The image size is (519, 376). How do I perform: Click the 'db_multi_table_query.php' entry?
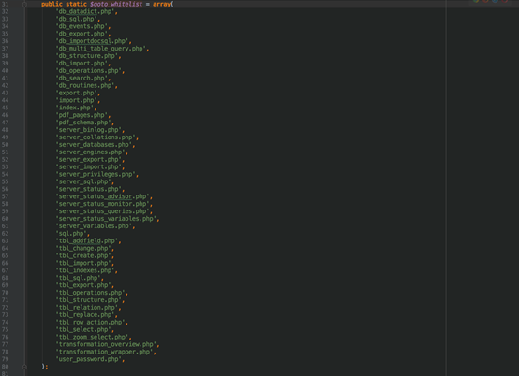(100, 49)
